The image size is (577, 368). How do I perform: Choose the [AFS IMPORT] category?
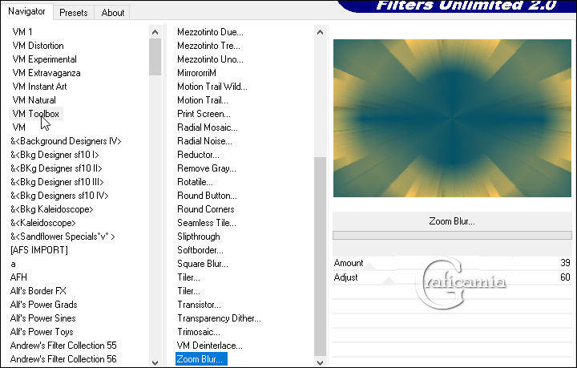point(38,249)
